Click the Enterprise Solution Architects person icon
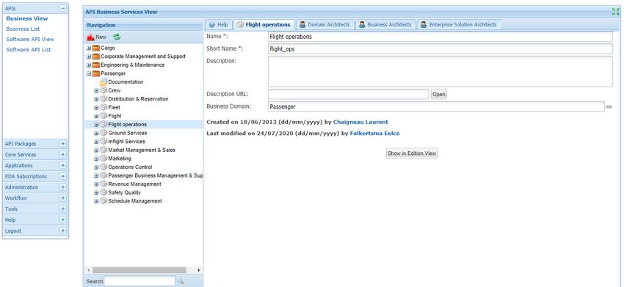The width and height of the screenshot is (624, 287). point(424,25)
